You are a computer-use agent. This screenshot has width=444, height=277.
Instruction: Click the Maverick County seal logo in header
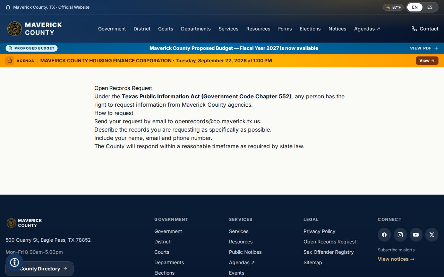pyautogui.click(x=15, y=29)
